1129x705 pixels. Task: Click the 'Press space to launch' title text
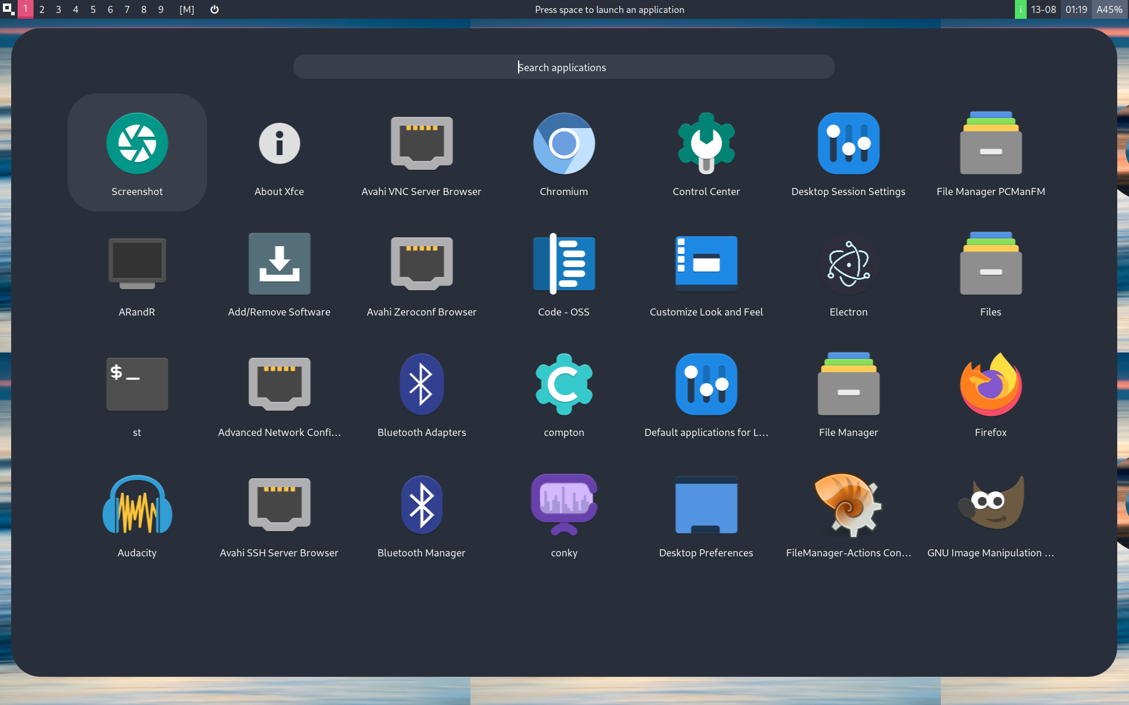(610, 9)
